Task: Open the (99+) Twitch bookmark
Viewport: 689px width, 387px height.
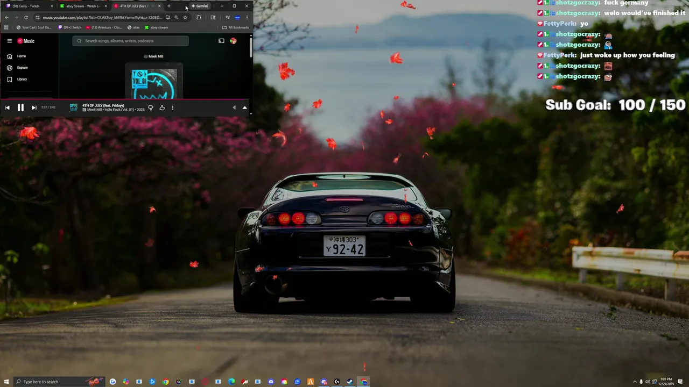Action: pyautogui.click(x=70, y=27)
